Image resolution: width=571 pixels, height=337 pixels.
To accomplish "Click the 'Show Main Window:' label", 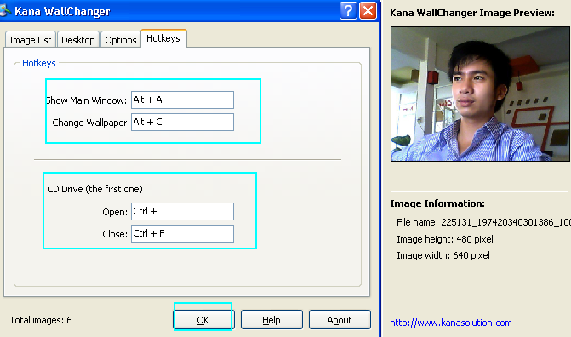I will (x=86, y=100).
